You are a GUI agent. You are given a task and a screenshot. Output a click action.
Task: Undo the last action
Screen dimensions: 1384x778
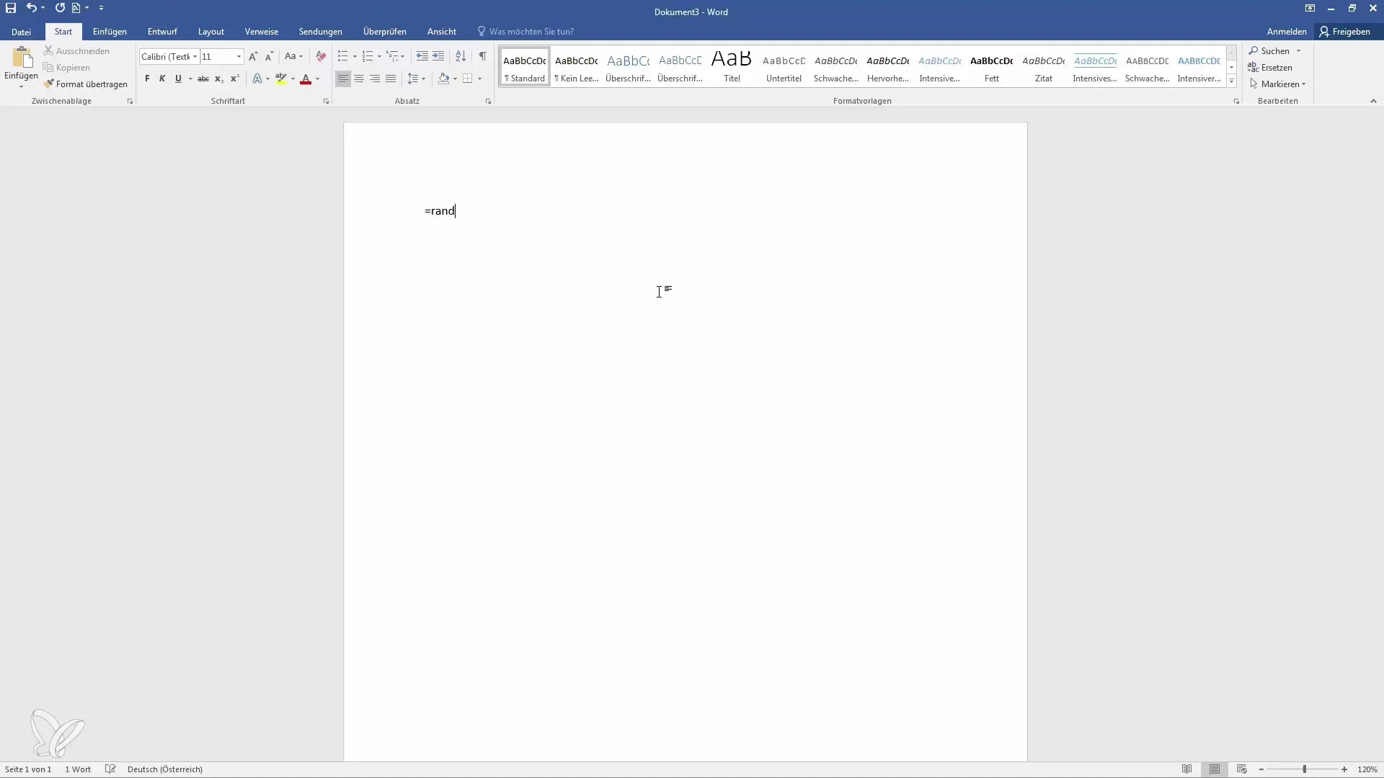pyautogui.click(x=31, y=8)
